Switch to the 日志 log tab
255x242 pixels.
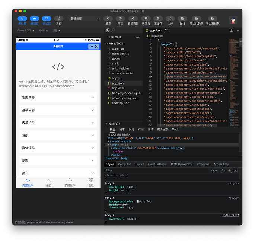tap(122, 130)
